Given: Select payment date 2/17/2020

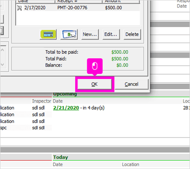Looking at the screenshot, I should click(x=35, y=8).
